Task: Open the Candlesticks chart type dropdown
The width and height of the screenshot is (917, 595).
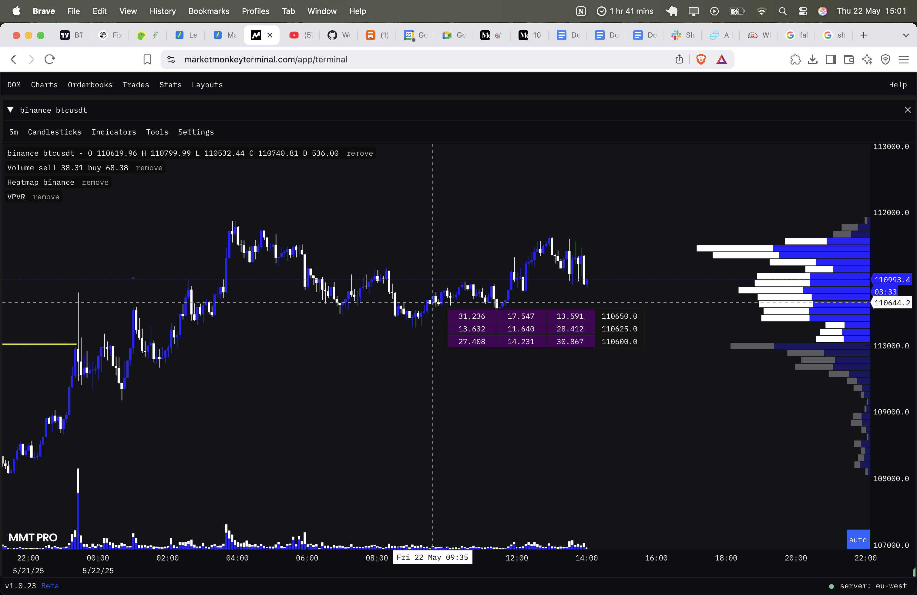Action: pyautogui.click(x=54, y=132)
